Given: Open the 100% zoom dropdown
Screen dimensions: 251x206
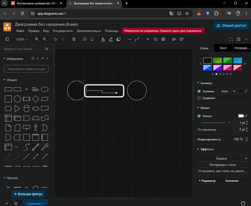Looking at the screenshot, I should tap(22, 39).
